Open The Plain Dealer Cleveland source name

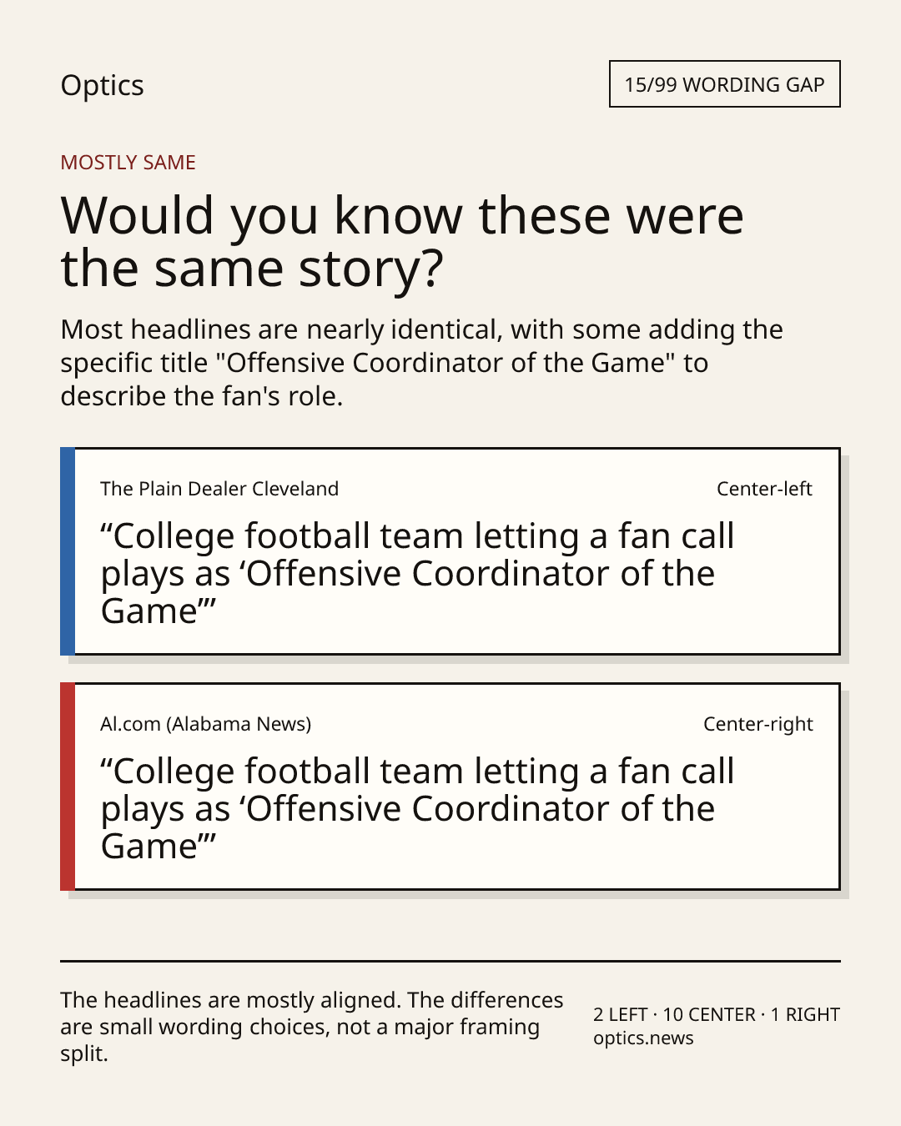coord(219,489)
